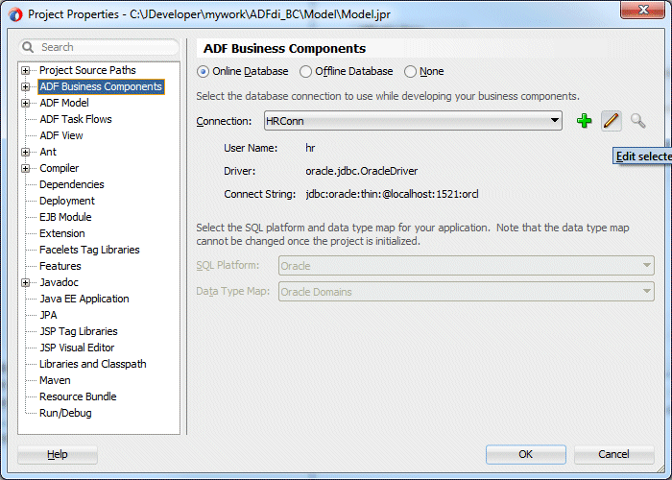The width and height of the screenshot is (672, 480).
Task: Select Run/Debug in the tree
Action: point(65,413)
